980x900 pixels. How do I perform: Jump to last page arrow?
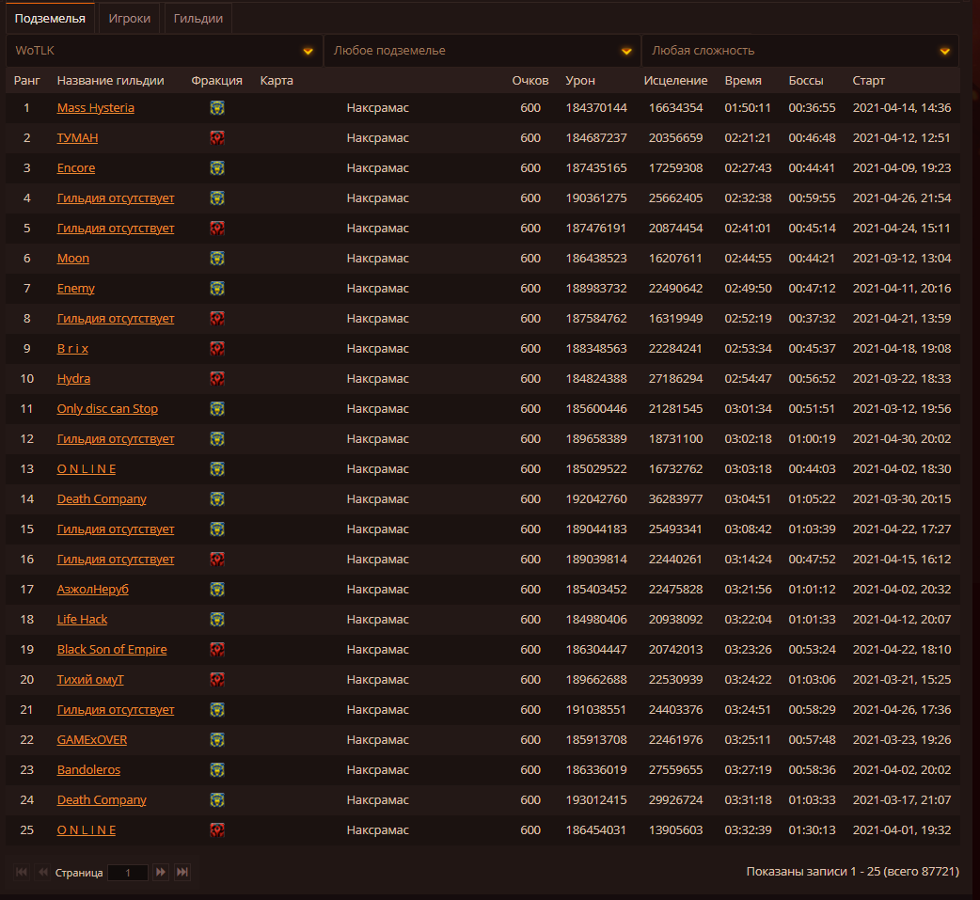pyautogui.click(x=182, y=873)
